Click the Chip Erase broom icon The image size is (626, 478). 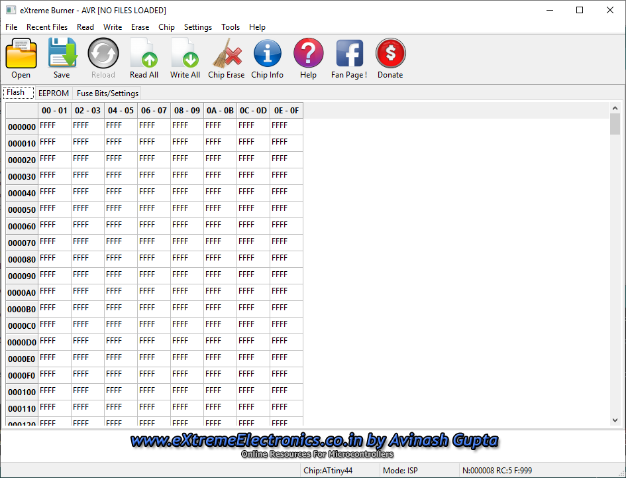(227, 53)
